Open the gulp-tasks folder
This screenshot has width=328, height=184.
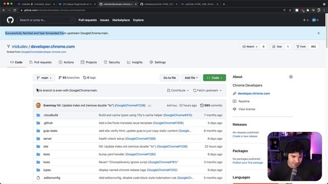(50, 131)
